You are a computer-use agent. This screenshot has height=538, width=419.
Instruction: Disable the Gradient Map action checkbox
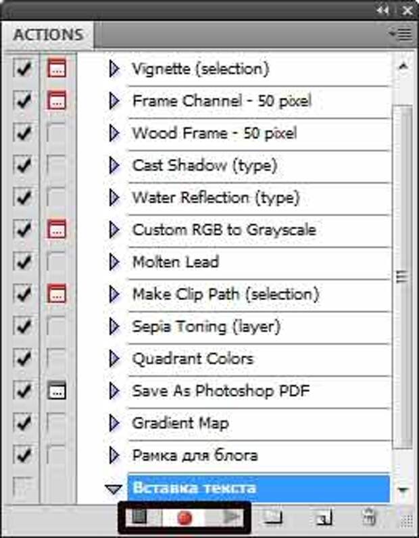pyautogui.click(x=22, y=422)
